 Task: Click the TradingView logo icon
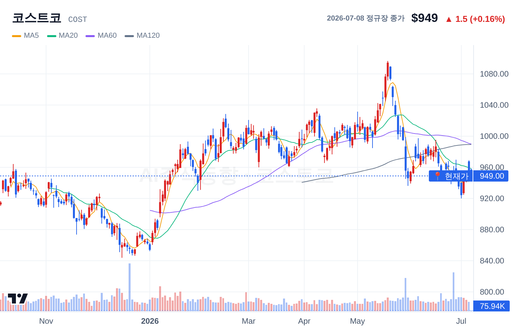click(x=18, y=298)
